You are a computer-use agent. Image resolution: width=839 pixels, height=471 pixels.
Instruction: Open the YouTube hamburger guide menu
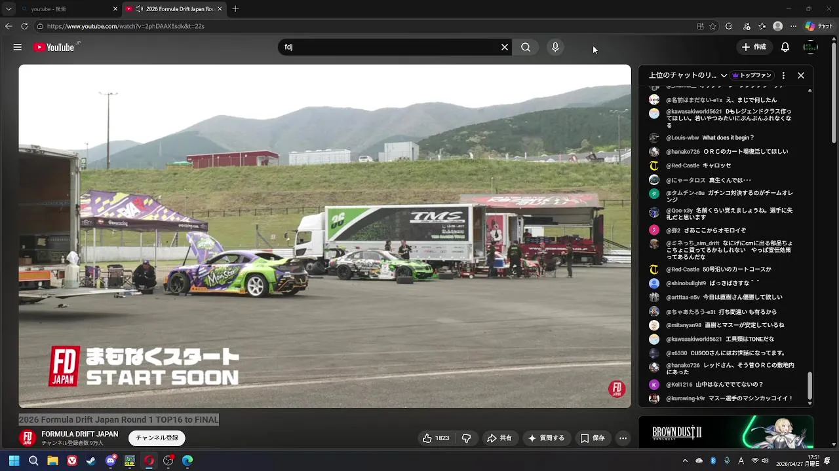coord(18,47)
